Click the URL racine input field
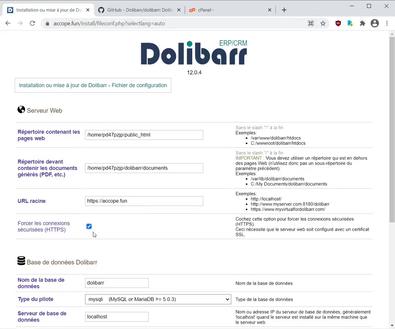The image size is (395, 329). tap(144, 201)
